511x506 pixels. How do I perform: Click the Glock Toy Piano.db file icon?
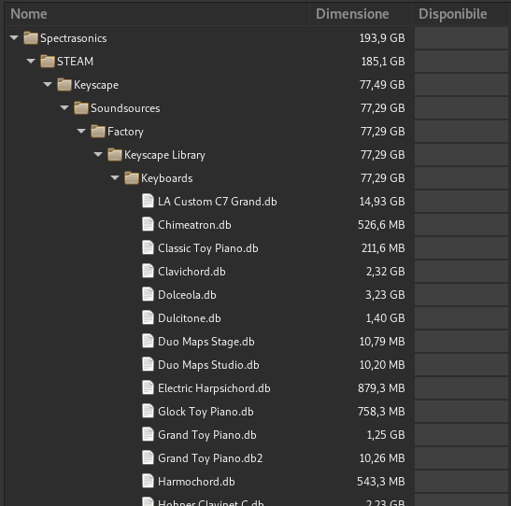click(148, 411)
